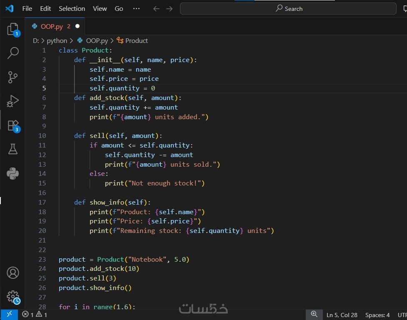Click the 'product.show_info()' call
Image resolution: width=407 pixels, height=320 pixels.
click(95, 288)
